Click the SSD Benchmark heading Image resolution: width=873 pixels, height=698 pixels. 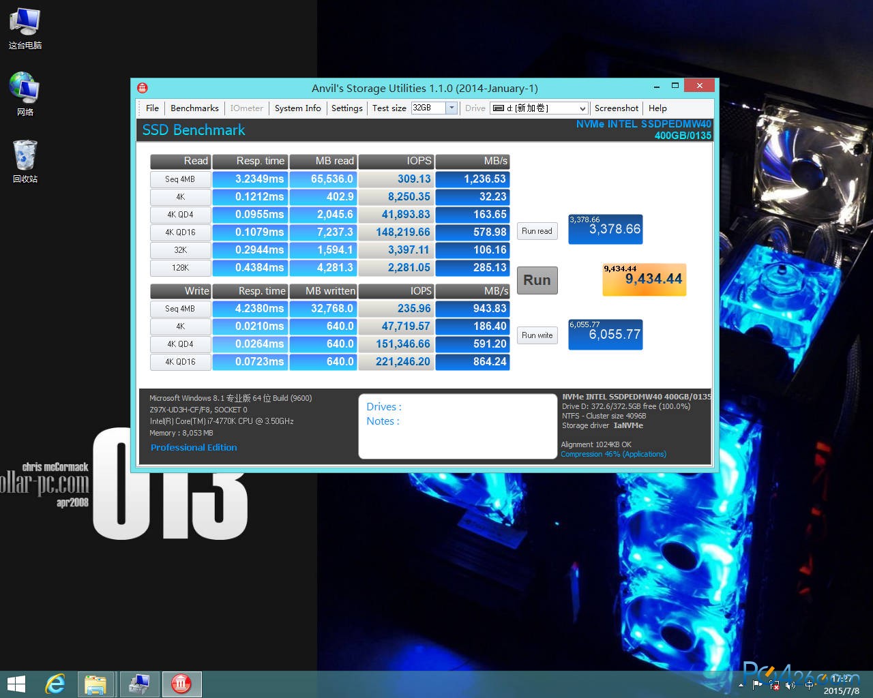tap(194, 130)
